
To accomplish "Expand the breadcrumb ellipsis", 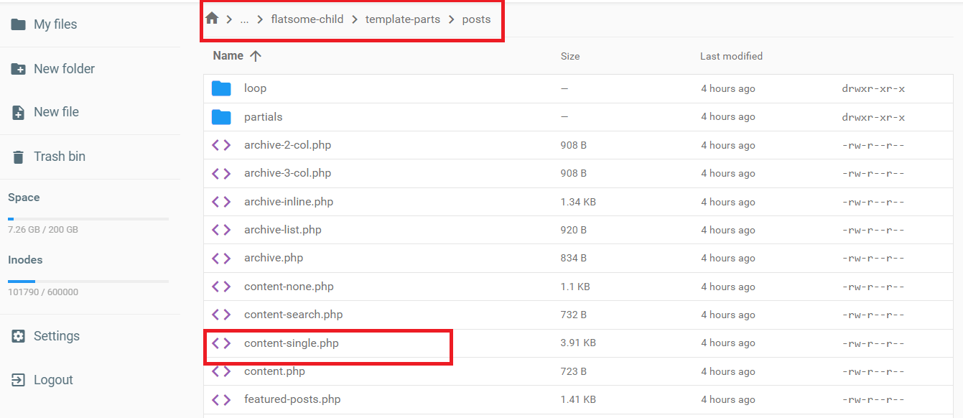I will 244,19.
